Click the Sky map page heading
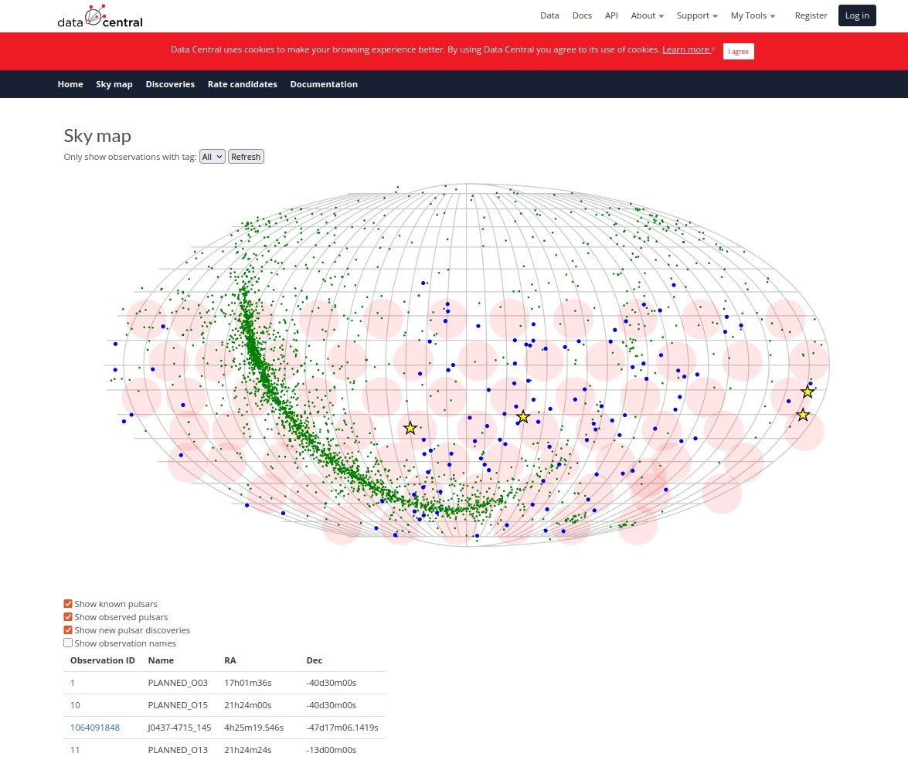The width and height of the screenshot is (908, 760). click(97, 136)
